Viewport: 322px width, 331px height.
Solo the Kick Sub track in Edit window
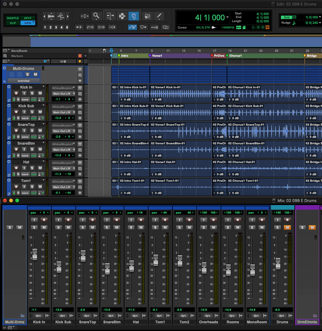[32, 112]
